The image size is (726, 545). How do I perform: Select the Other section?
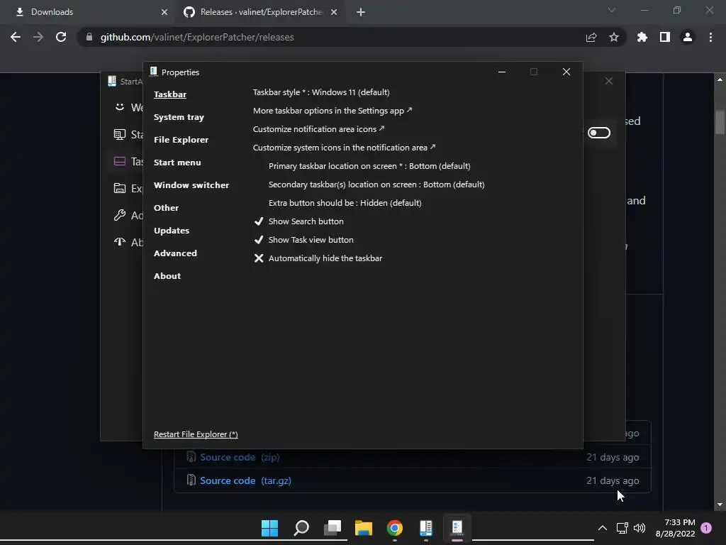(166, 208)
